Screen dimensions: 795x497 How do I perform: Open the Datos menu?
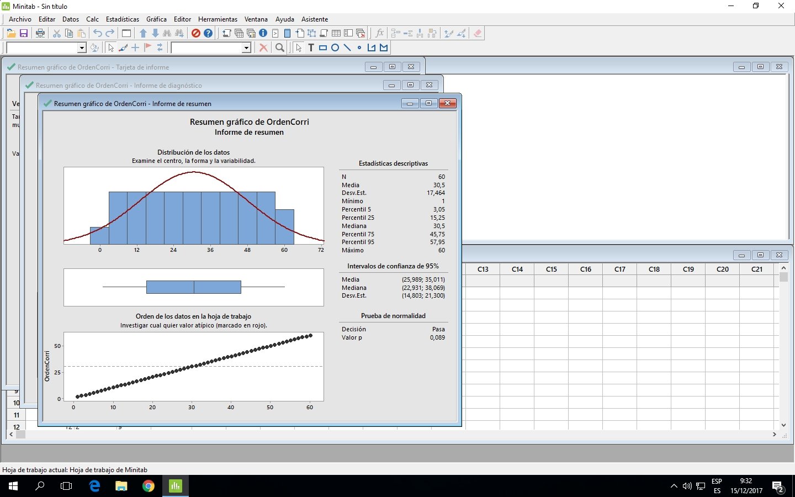pyautogui.click(x=71, y=19)
